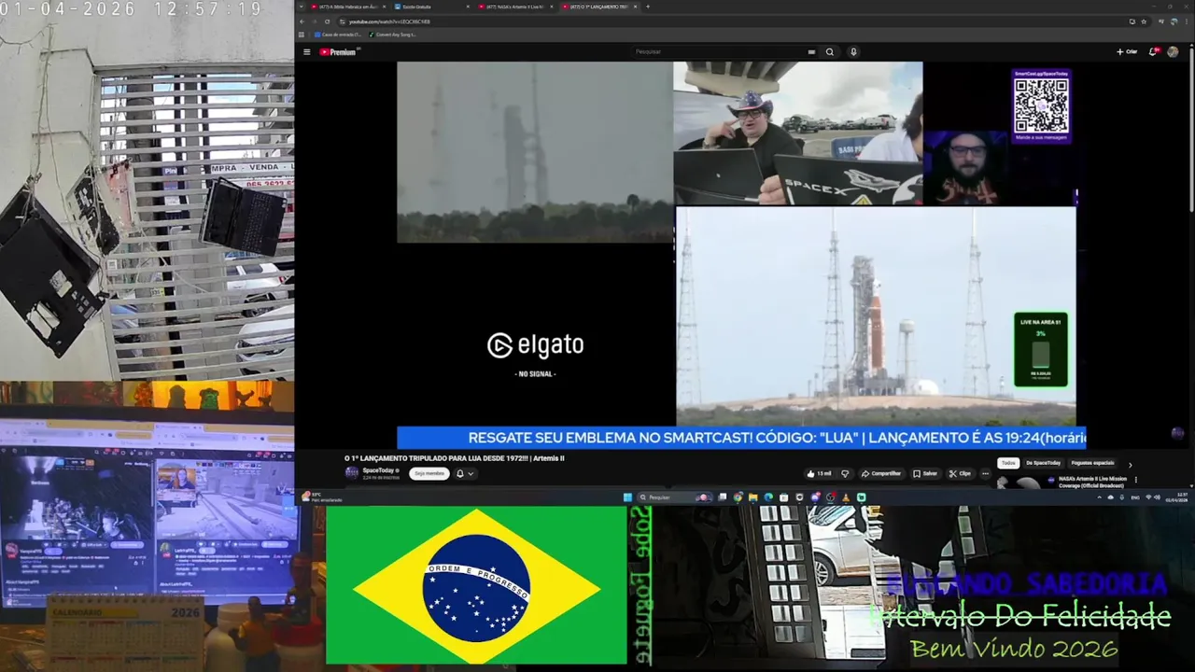The width and height of the screenshot is (1195, 672).
Task: Open the YouTube hamburger guide menu
Action: click(306, 52)
